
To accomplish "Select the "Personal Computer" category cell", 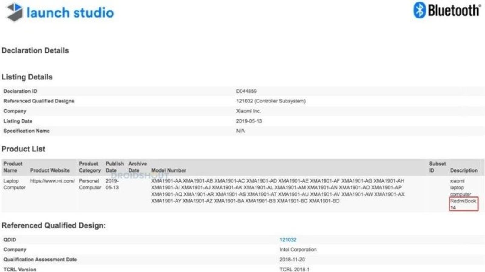I will [x=90, y=184].
